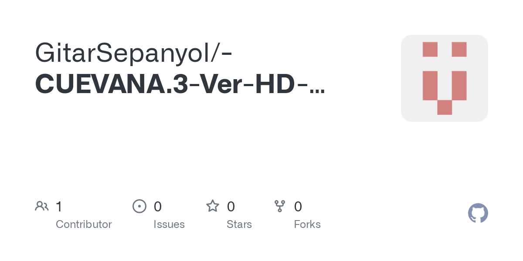Click the GitHub Octocat logo
523x261 pixels.
[478, 213]
